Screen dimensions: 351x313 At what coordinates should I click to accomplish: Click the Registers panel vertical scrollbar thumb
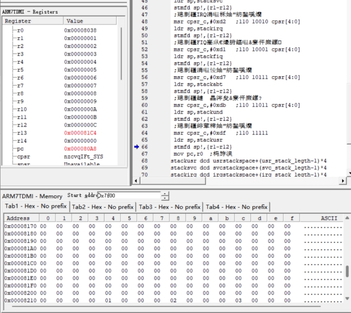pyautogui.click(x=121, y=54)
